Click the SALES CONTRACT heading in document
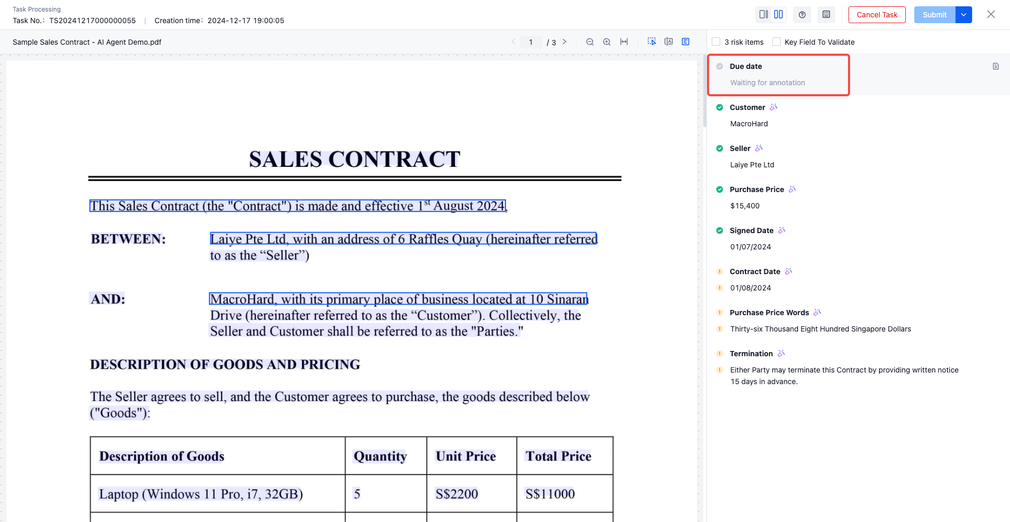The height and width of the screenshot is (522, 1010). [x=355, y=159]
